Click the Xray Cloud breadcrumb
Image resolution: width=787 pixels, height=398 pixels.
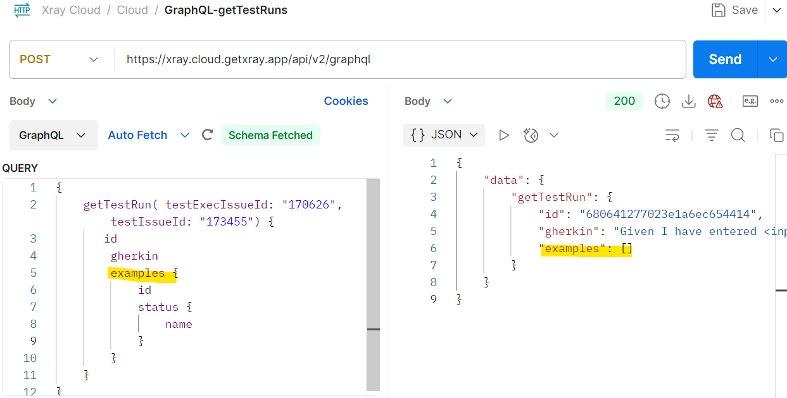71,10
